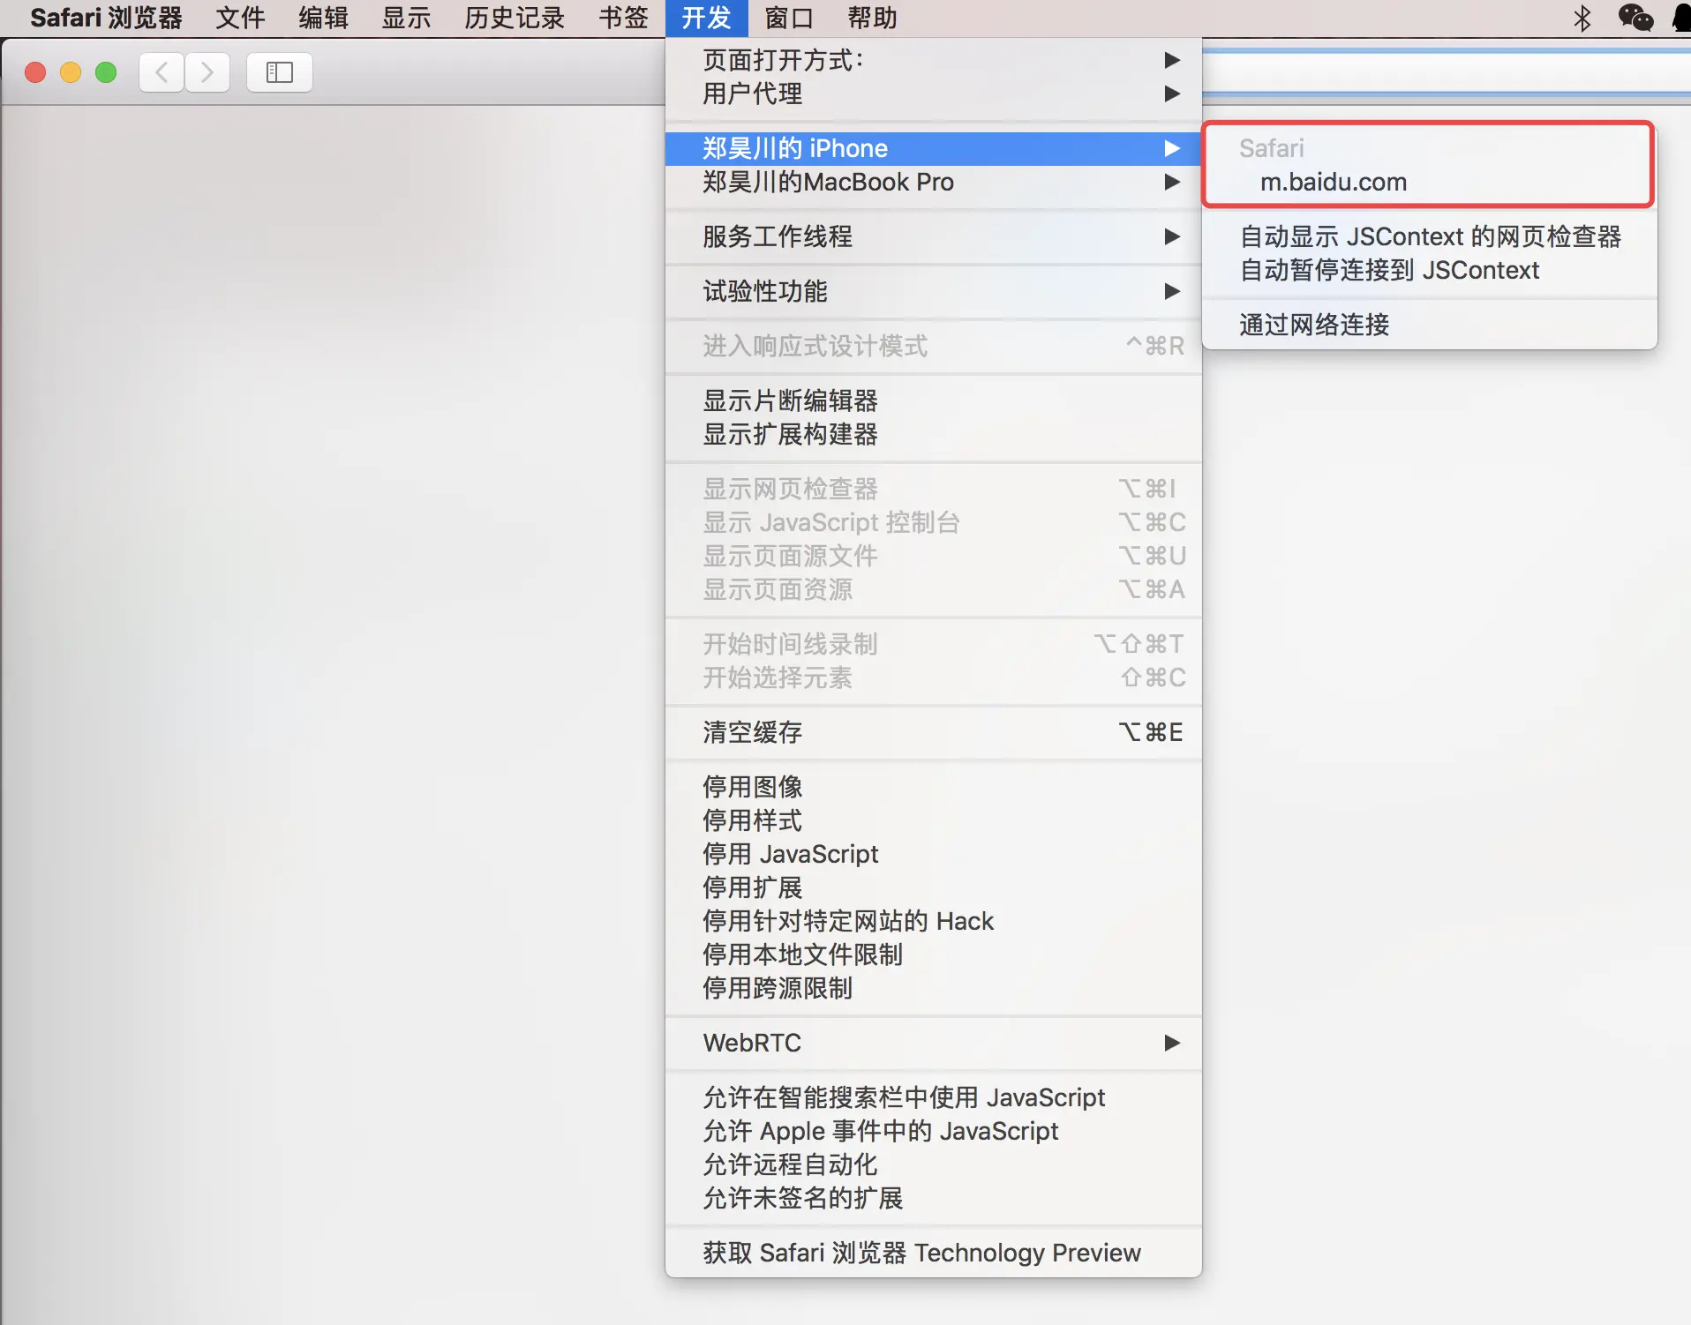Toggle 自动暂停连接到 JSContext setting
The height and width of the screenshot is (1325, 1691).
pyautogui.click(x=1388, y=270)
